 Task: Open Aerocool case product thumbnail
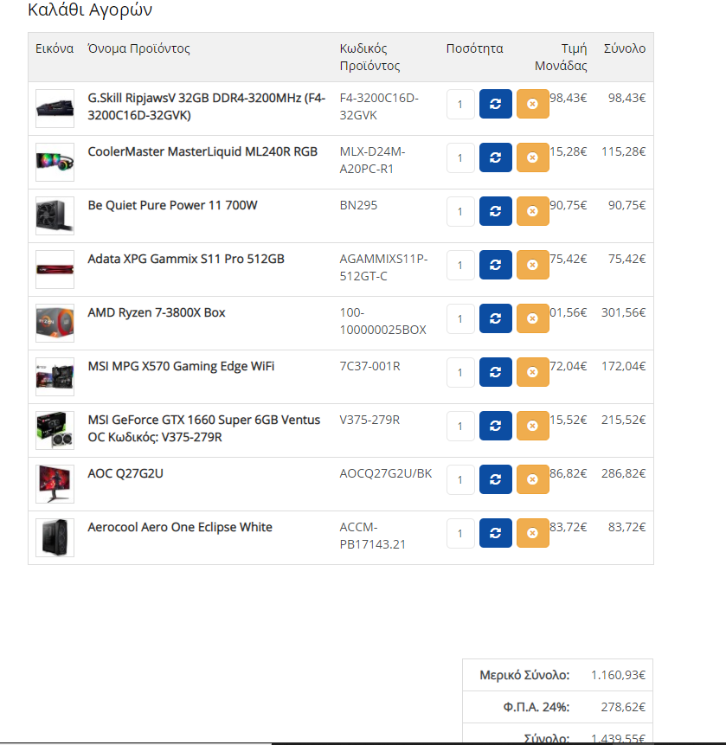(x=55, y=538)
